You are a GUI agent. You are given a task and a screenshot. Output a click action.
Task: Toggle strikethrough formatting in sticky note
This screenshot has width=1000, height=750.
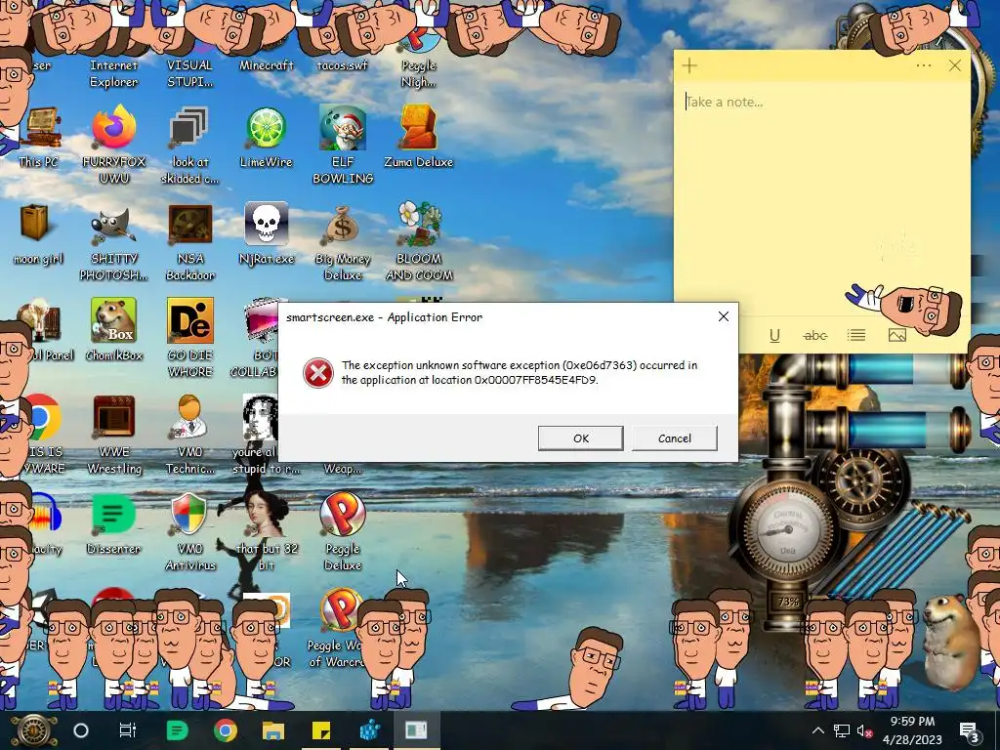click(815, 336)
